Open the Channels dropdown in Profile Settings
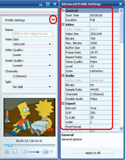The image size is (125, 160). 32,76
